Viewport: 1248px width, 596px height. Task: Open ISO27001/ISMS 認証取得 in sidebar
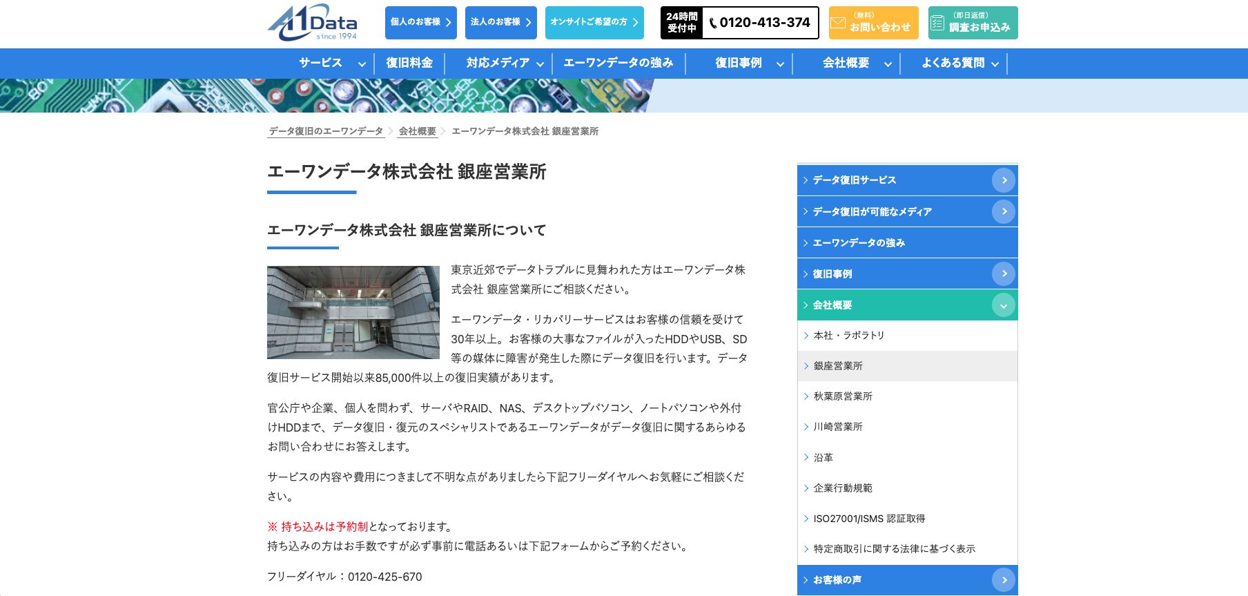coord(907,519)
